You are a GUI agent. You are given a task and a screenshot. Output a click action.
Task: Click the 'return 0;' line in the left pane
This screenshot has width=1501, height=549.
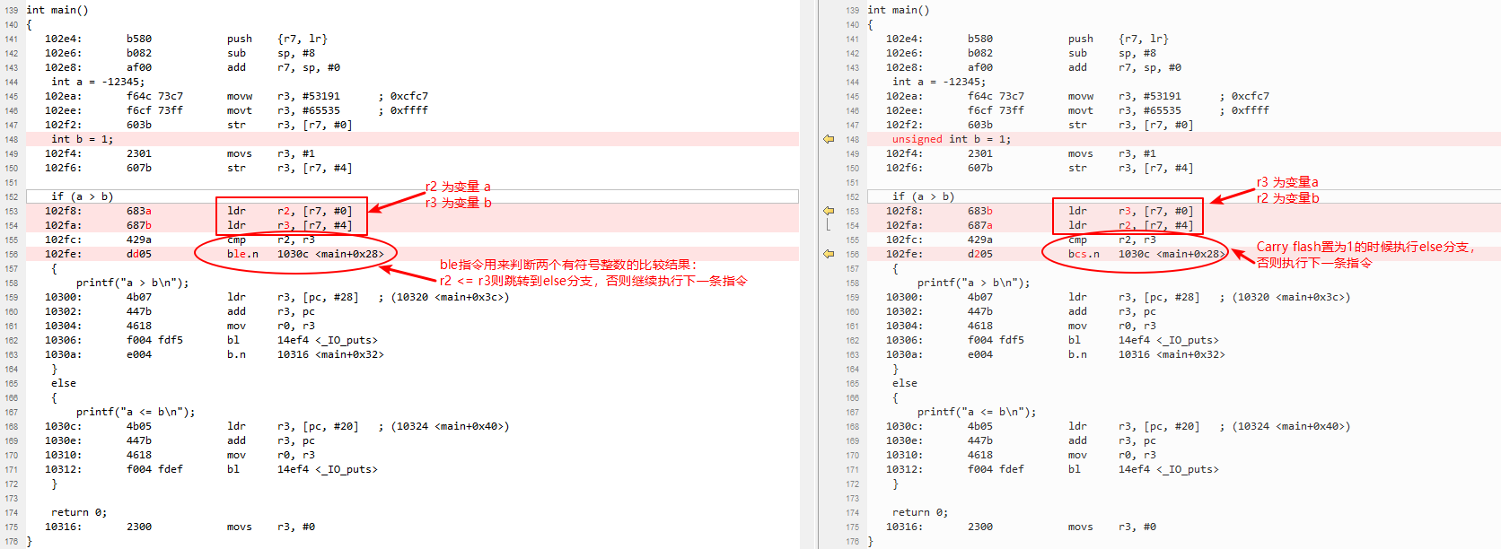[79, 512]
